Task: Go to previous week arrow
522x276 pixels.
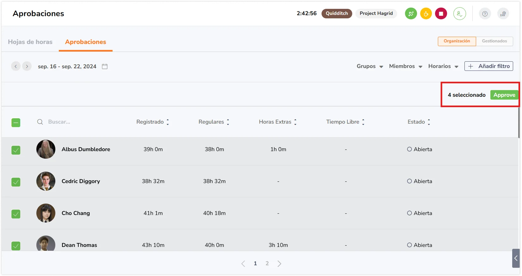Action: (x=16, y=66)
